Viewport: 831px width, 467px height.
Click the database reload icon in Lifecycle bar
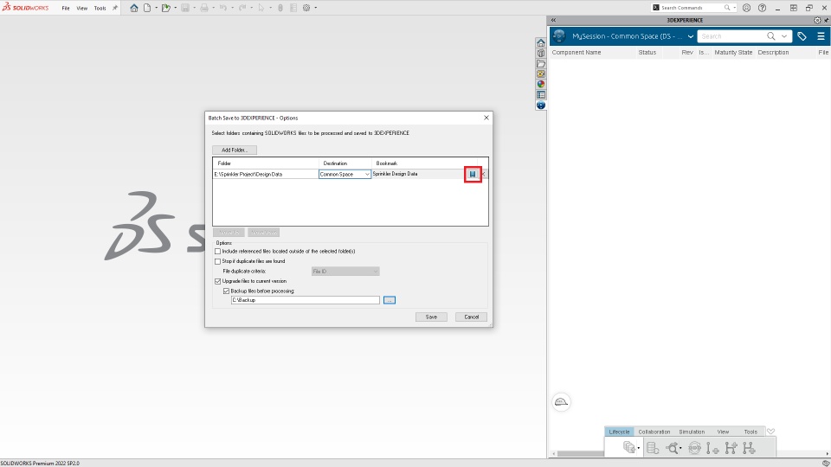point(653,448)
